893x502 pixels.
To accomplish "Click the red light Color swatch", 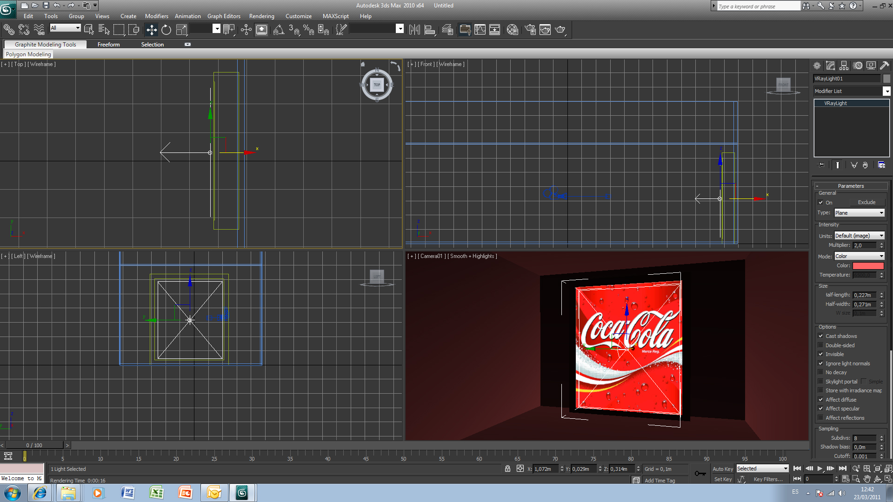I will (868, 266).
